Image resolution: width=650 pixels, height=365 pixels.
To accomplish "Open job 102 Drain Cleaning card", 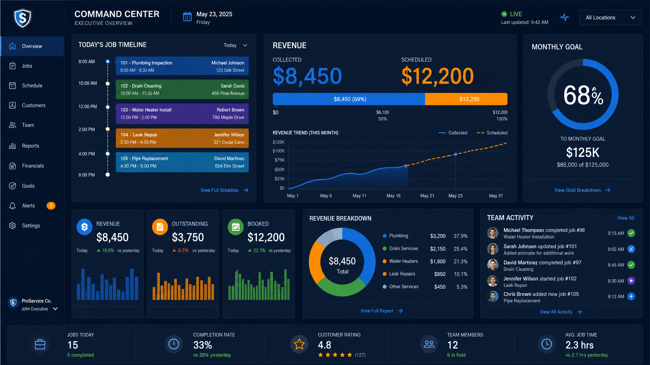I will point(182,89).
